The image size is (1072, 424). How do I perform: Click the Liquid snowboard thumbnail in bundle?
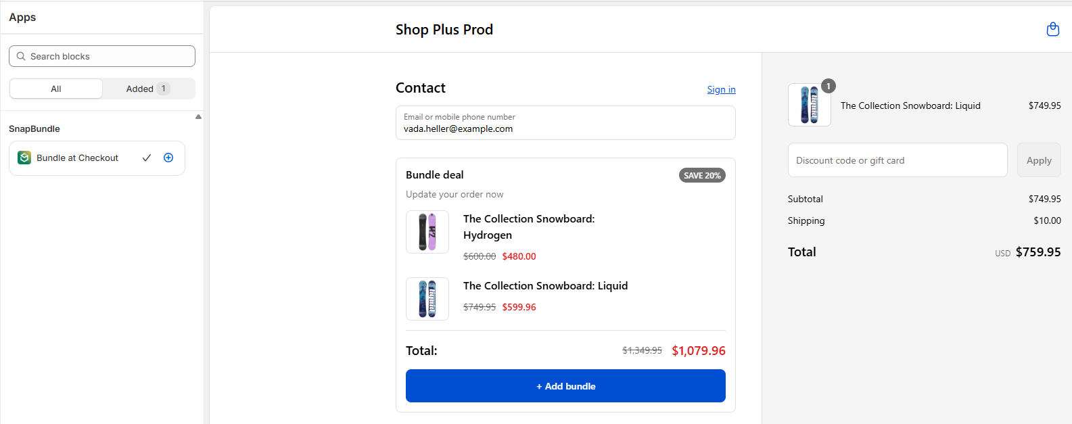[427, 298]
